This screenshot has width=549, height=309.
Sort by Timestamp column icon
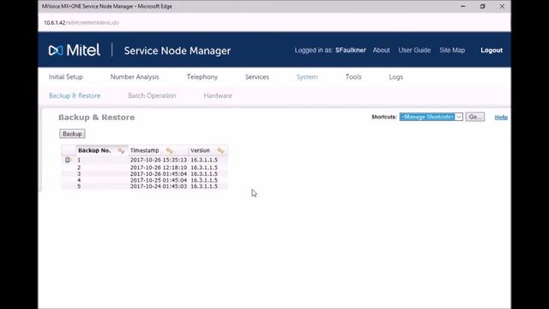(x=170, y=150)
